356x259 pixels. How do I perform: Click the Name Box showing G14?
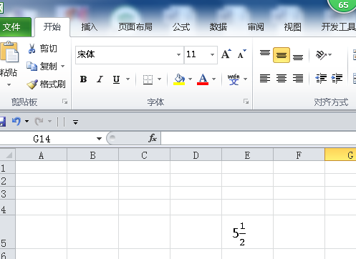tap(48, 139)
